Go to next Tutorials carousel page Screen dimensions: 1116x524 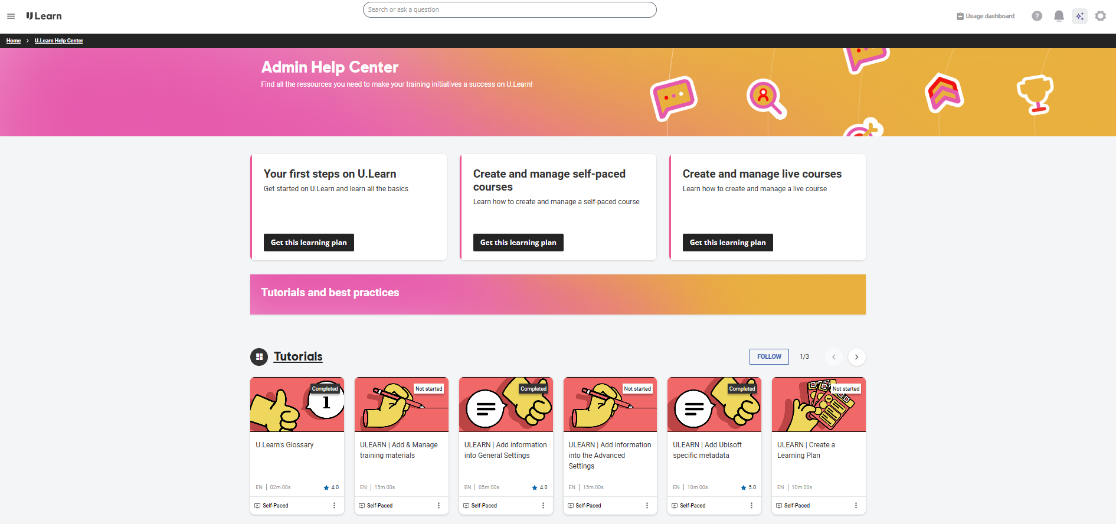[856, 357]
